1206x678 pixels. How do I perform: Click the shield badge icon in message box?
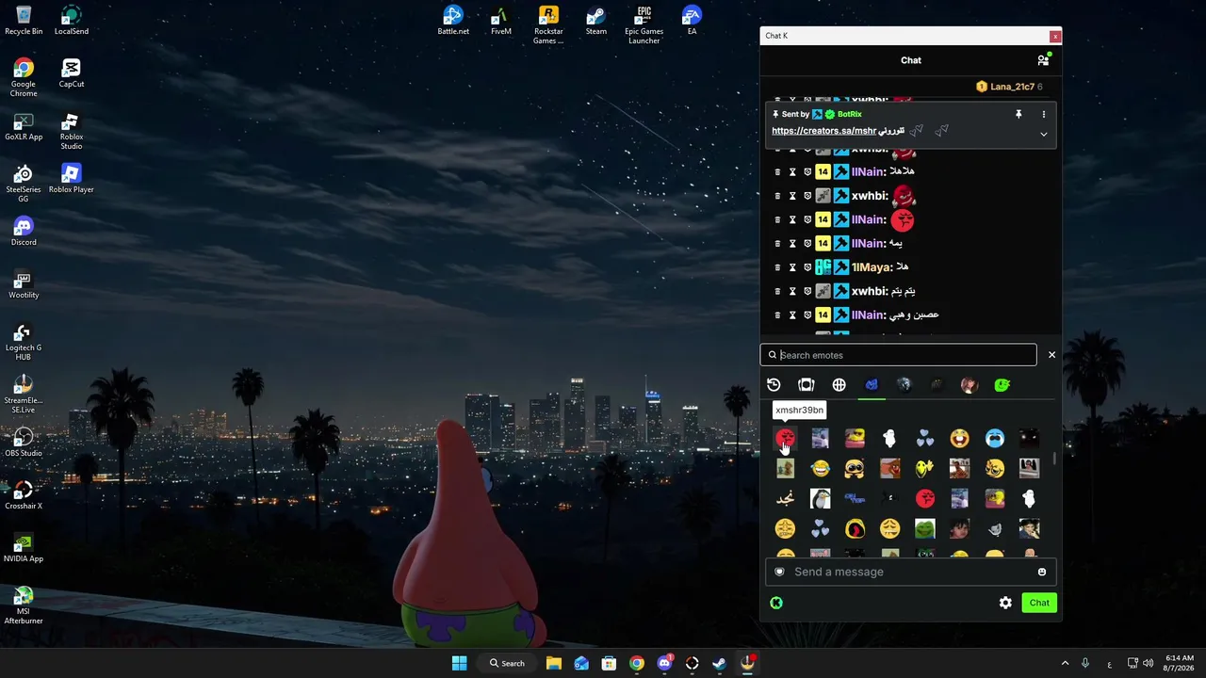coord(779,572)
